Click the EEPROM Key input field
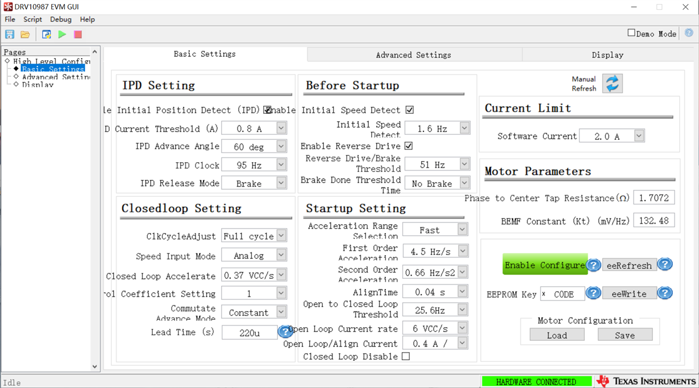 (562, 294)
